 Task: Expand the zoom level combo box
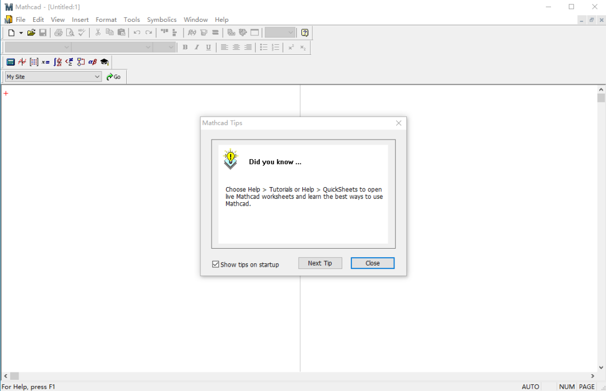(x=280, y=33)
